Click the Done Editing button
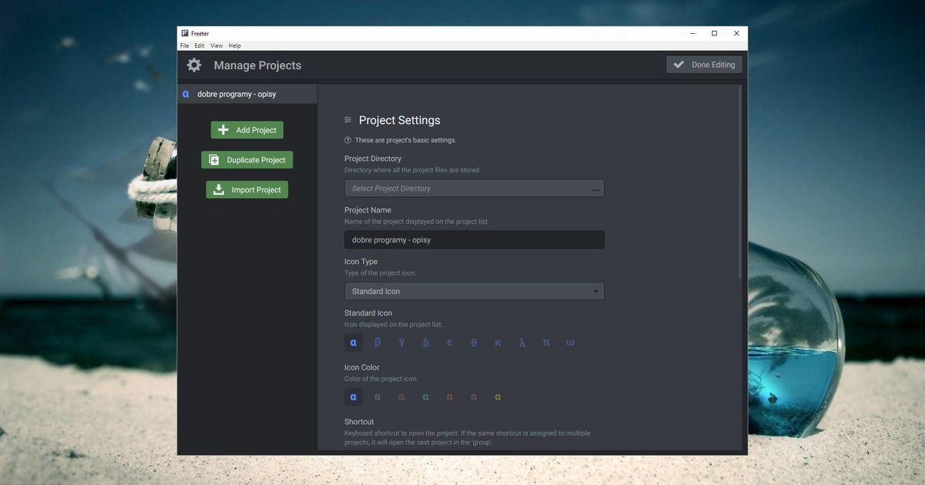The width and height of the screenshot is (925, 485). click(705, 65)
